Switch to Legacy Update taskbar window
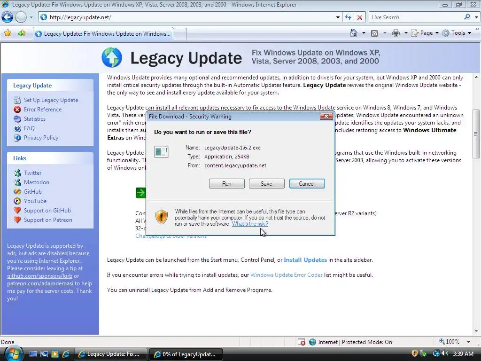Screen dimensions: 481x361 tap(111, 354)
